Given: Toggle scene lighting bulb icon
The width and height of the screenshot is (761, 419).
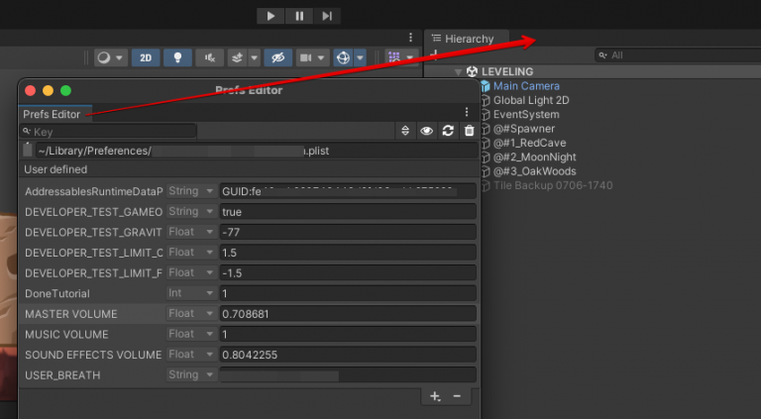Looking at the screenshot, I should click(x=177, y=58).
